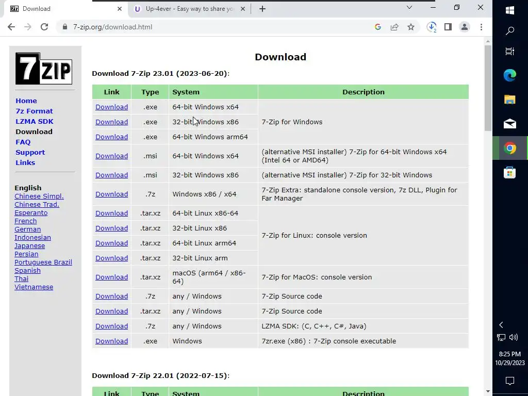Switch language to French
This screenshot has width=528, height=396.
(26, 221)
